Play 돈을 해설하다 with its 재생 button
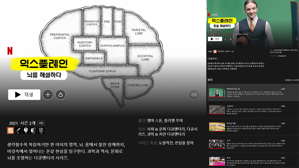The image size is (299, 168). [215, 39]
